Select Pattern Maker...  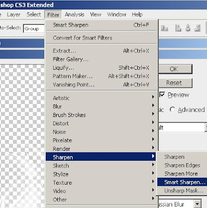[x=101, y=76]
